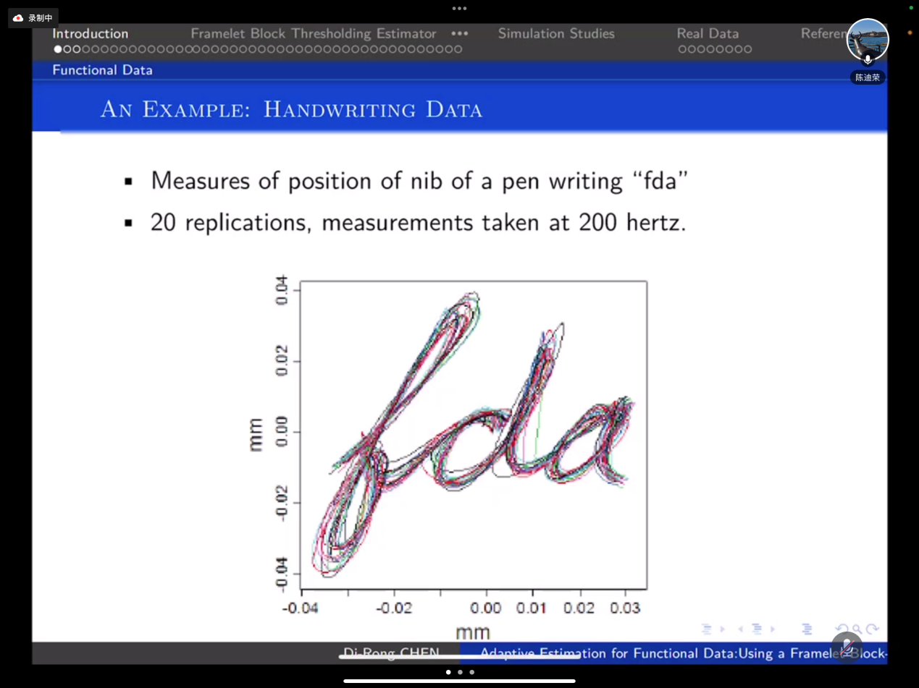Click the Beamer undo-back arrow icon

tap(842, 629)
